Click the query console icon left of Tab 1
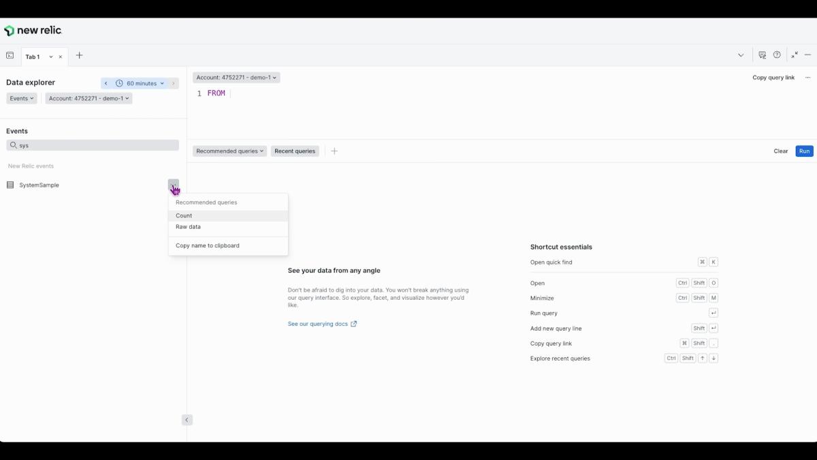Screen dimensions: 817x460 click(10, 56)
